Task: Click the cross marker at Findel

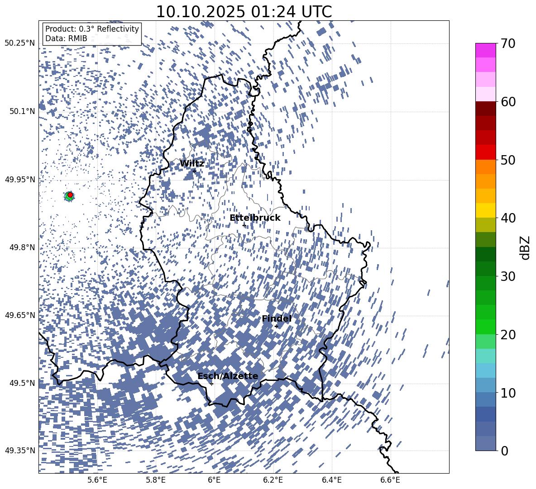Action: pyautogui.click(x=276, y=327)
